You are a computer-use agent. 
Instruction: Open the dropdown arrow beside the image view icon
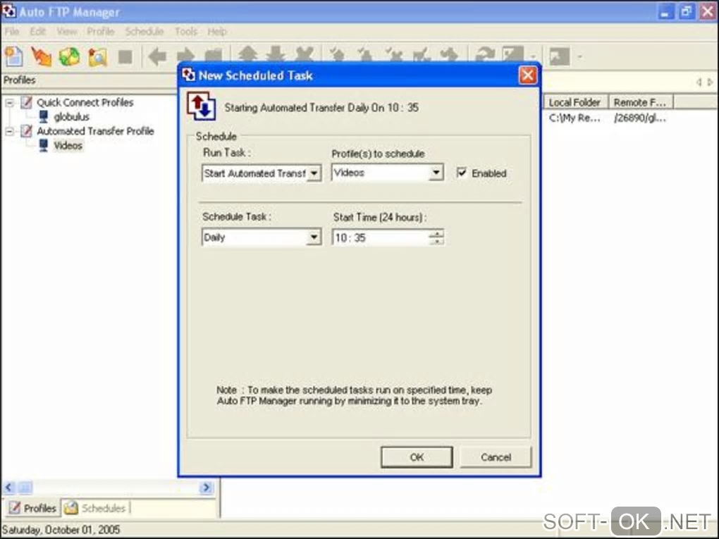coord(579,57)
